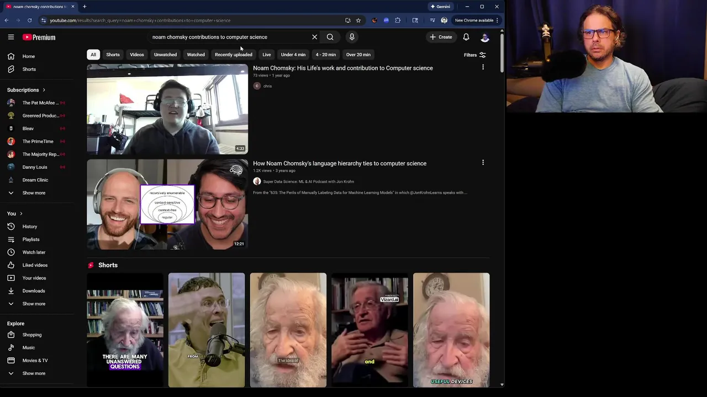The height and width of the screenshot is (397, 707).
Task: Close the YouTube browser tab
Action: (x=72, y=7)
